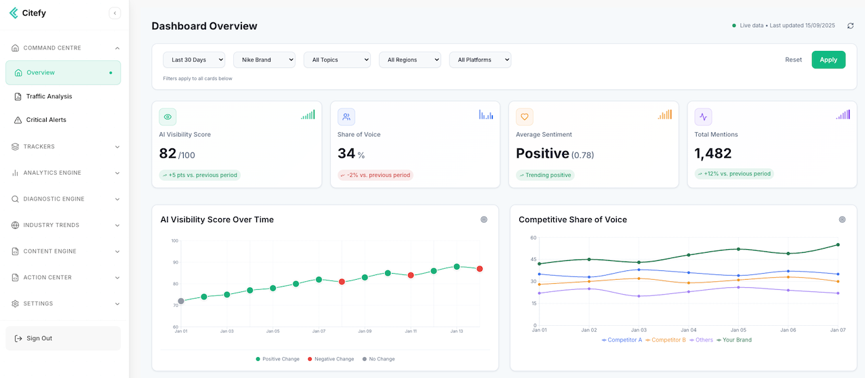
Task: Collapse sidebar using the chevron button
Action: tap(115, 13)
